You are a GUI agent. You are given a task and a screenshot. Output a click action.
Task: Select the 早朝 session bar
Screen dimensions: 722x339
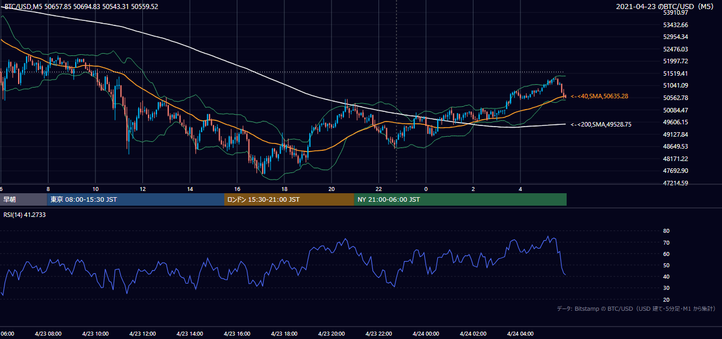pyautogui.click(x=24, y=199)
